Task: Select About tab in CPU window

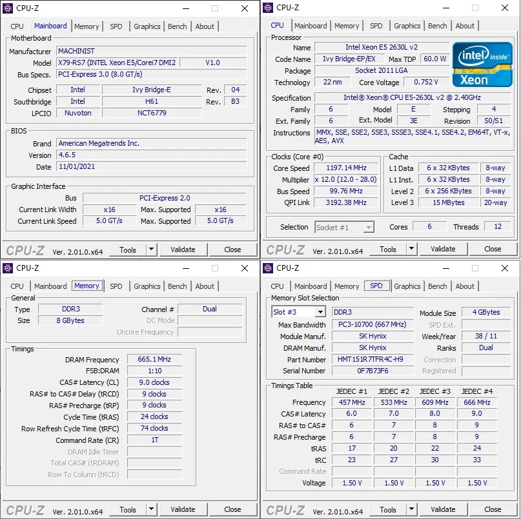Action: 465,26
